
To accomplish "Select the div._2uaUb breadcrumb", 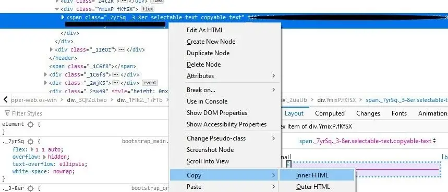I will [294, 100].
